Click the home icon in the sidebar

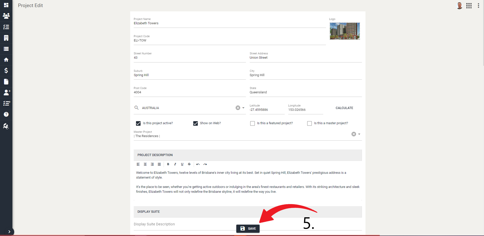(6, 60)
